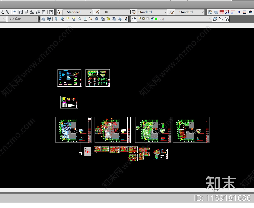Select the floor plan sheet with blue markings
This screenshot has height=208, width=254.
74,130
